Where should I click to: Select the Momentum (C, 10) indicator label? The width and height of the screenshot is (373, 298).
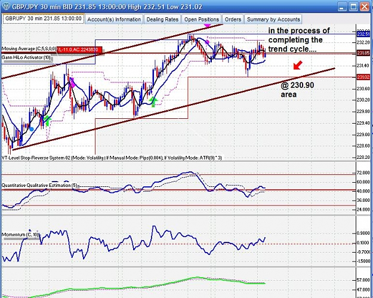[20, 235]
